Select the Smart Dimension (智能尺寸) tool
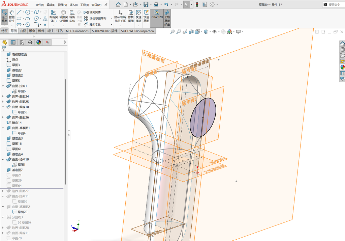Image resolution: width=345 pixels, height=241 pixels. (x=12, y=16)
